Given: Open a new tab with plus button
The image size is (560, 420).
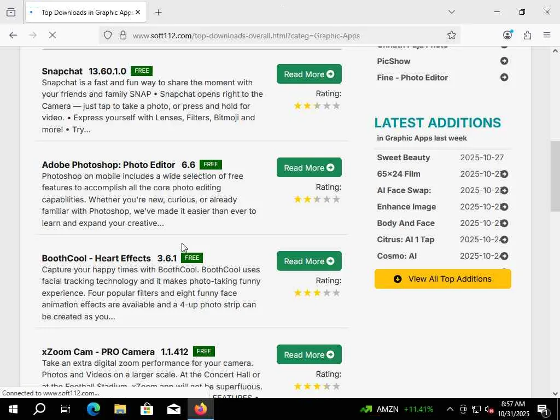Looking at the screenshot, I should pos(159,12).
